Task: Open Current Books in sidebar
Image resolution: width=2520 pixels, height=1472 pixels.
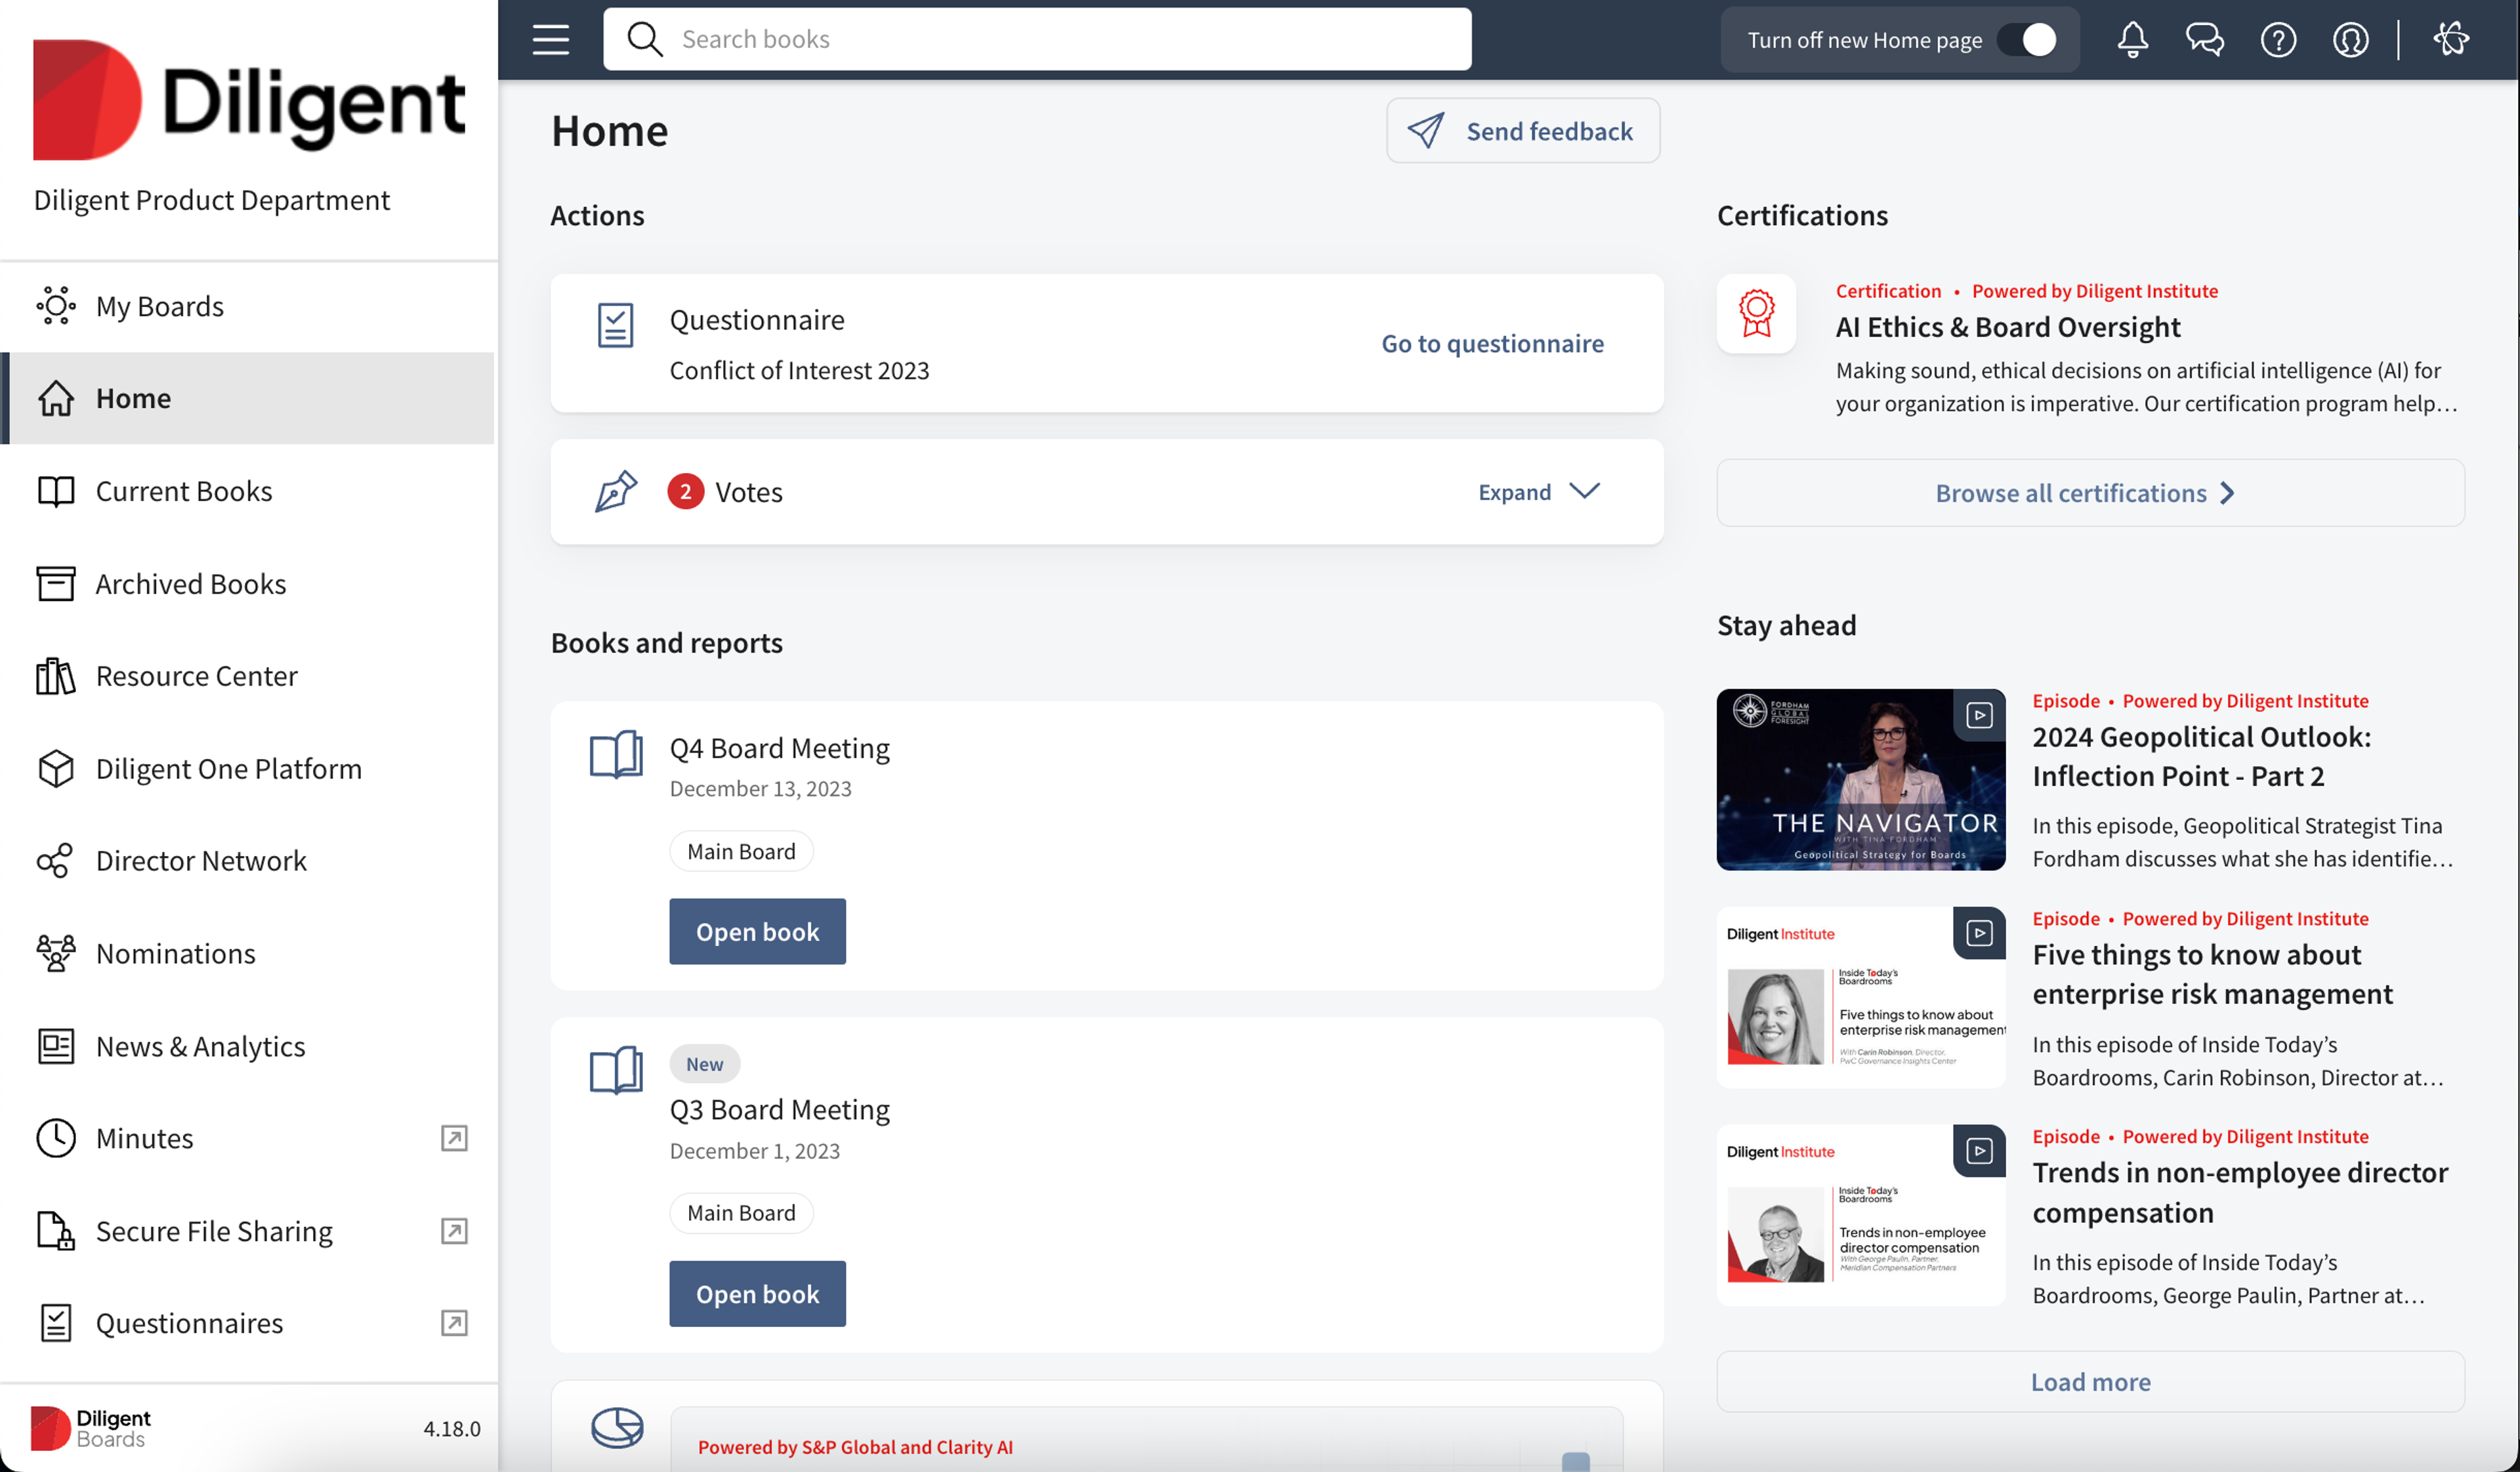Action: (184, 491)
